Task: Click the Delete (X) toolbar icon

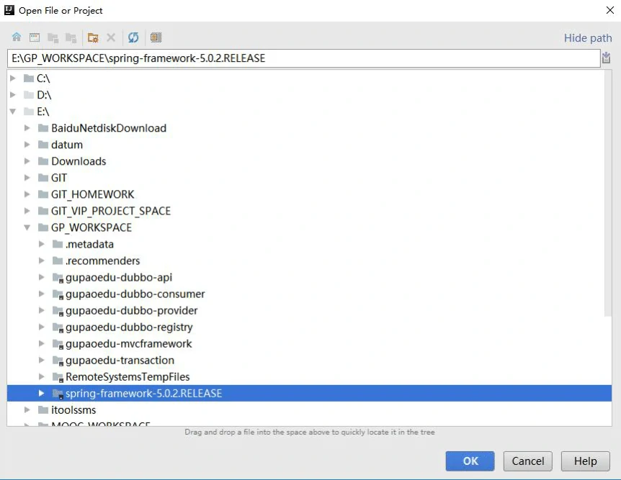Action: click(x=111, y=37)
